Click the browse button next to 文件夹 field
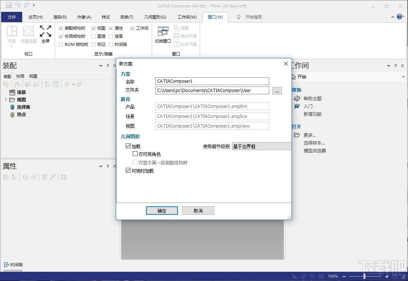Screen dimensions: 408x281 point(277,91)
